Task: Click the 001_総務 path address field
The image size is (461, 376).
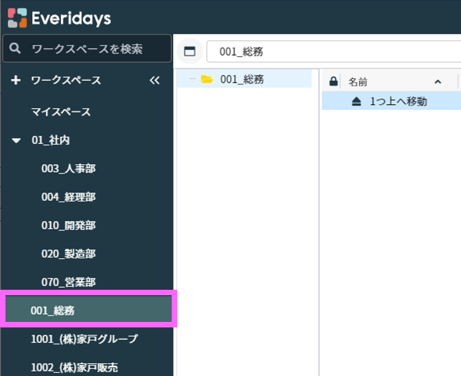Action: 328,52
